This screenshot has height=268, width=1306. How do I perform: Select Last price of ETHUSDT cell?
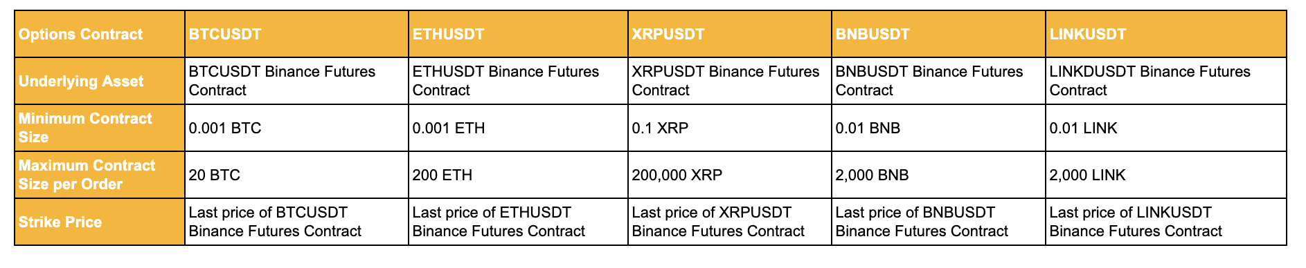pos(519,222)
